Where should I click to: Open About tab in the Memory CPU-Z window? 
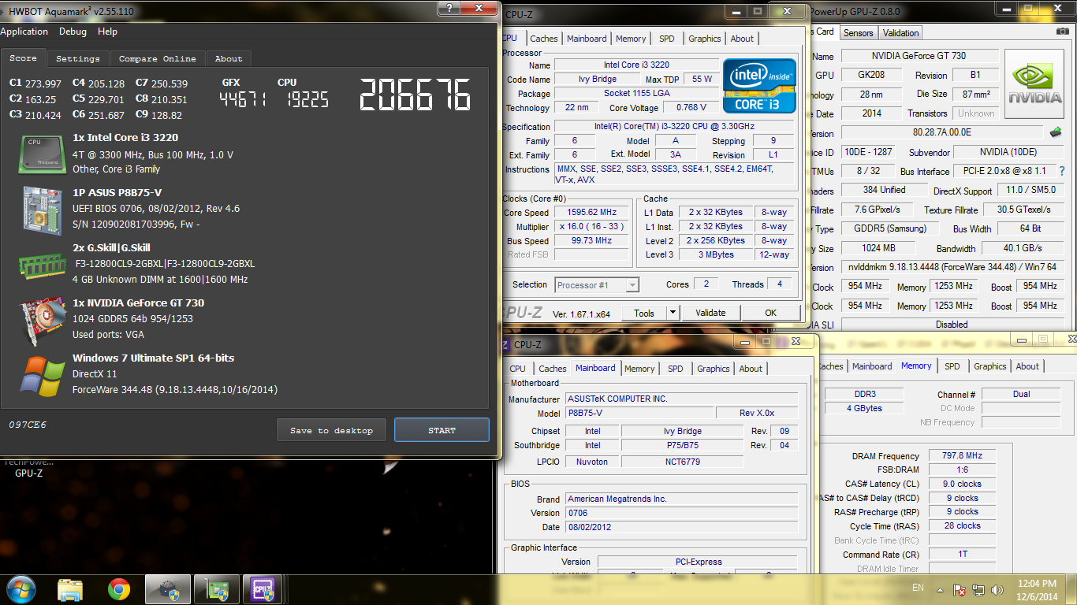tap(1027, 366)
